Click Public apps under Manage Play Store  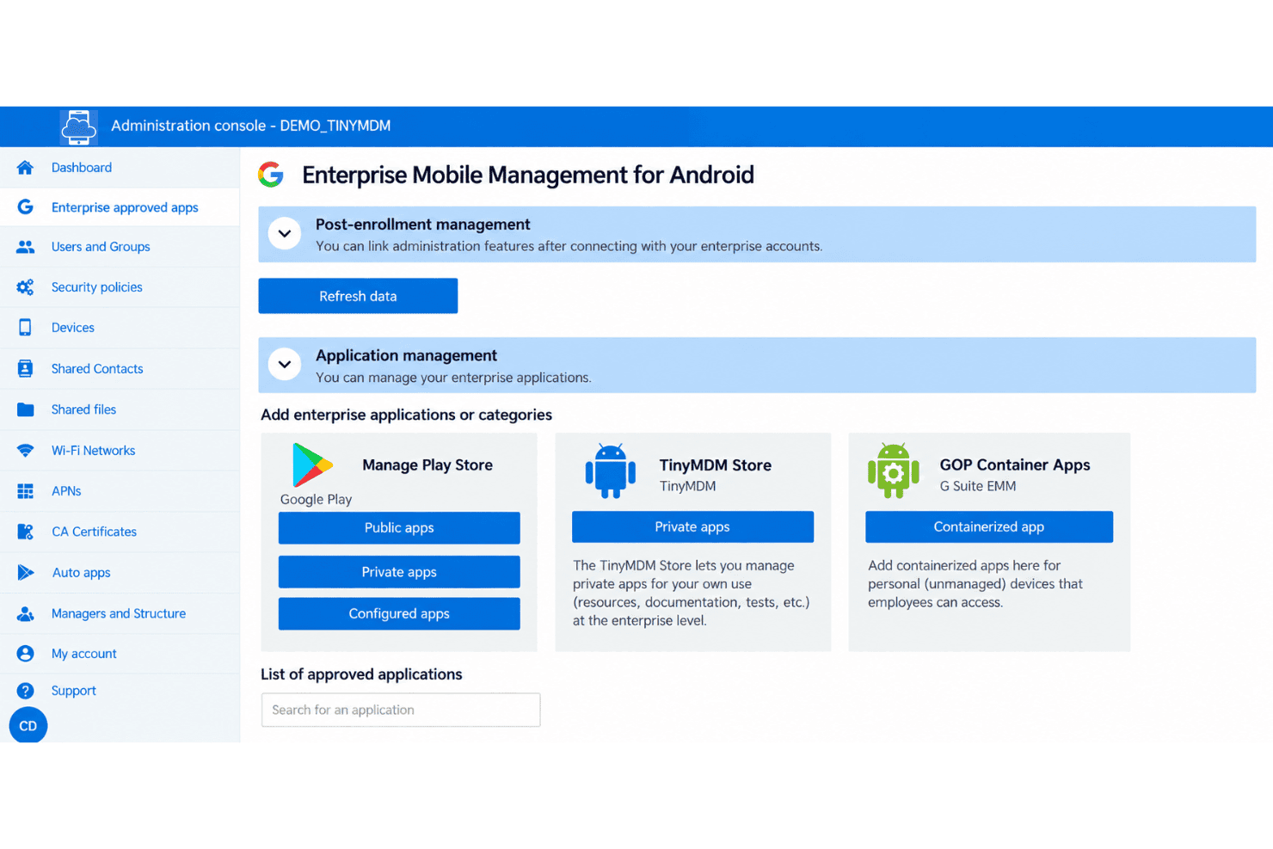point(399,527)
